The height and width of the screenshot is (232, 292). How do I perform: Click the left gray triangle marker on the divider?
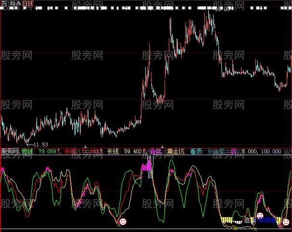click(86, 146)
